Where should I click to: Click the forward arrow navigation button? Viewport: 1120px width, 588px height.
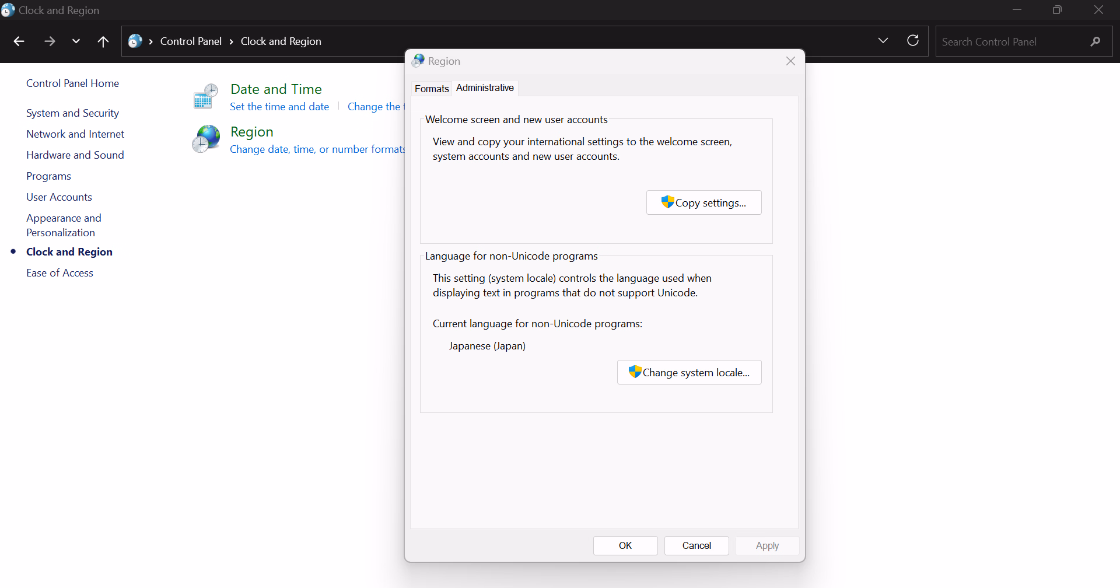pyautogui.click(x=50, y=41)
